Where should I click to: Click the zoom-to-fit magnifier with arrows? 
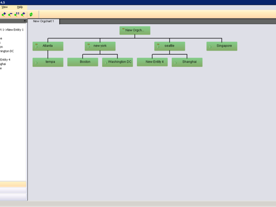click(x=23, y=14)
